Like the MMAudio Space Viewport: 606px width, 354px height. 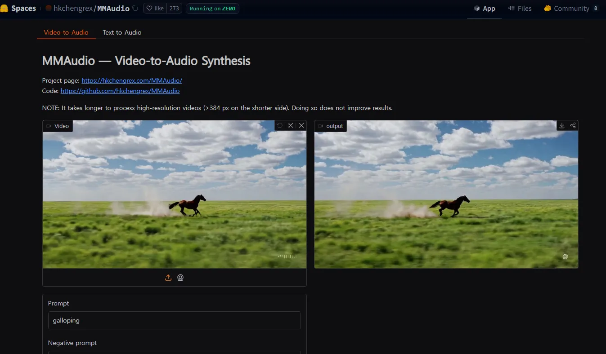155,9
